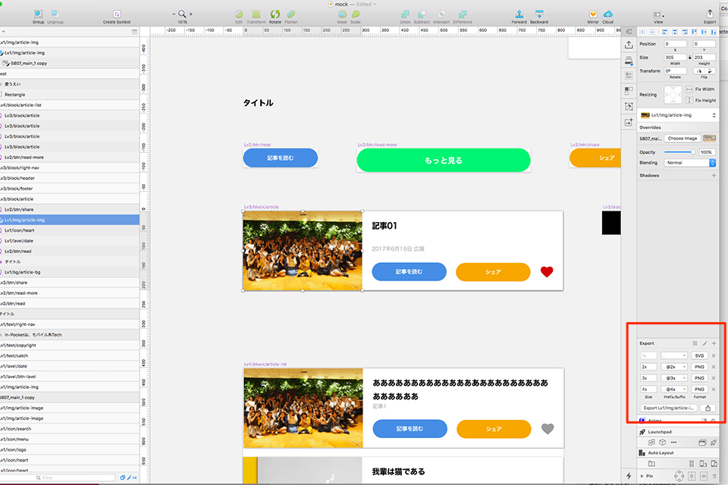Screen dimensions: 728x485
Task: Select the Lv4/block/article-list layer
Action: 70,105
